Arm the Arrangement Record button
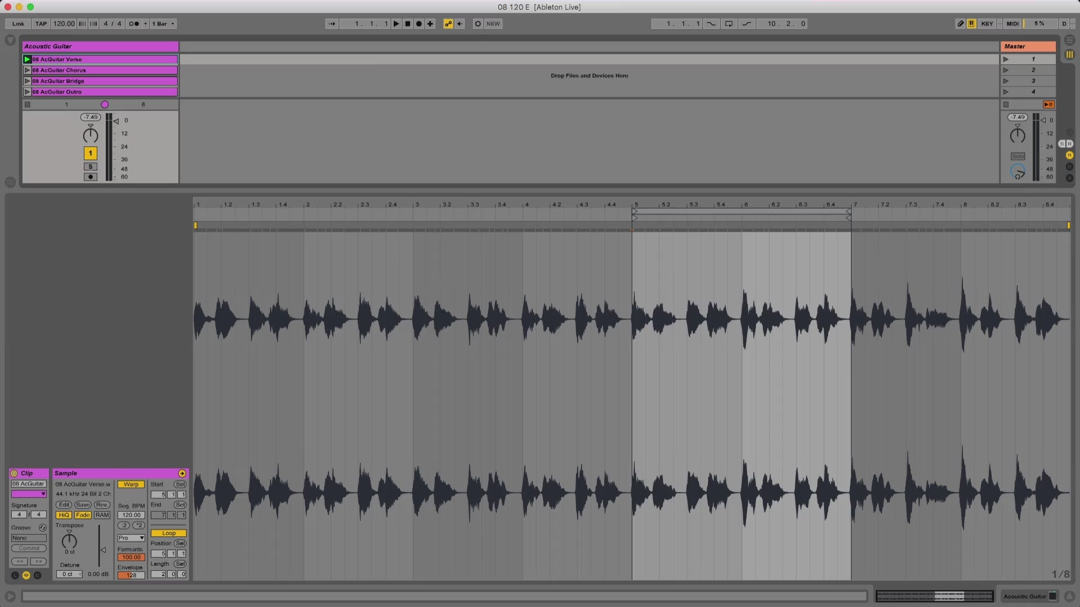 click(x=419, y=24)
